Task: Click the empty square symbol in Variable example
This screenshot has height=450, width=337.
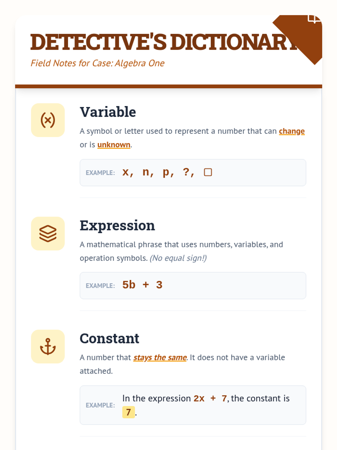Action: 208,172
